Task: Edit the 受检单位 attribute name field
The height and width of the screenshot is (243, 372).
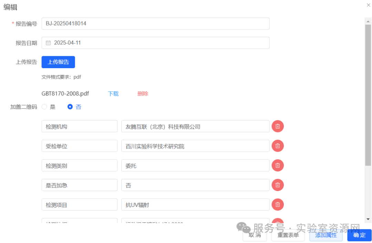Action: tap(80, 146)
